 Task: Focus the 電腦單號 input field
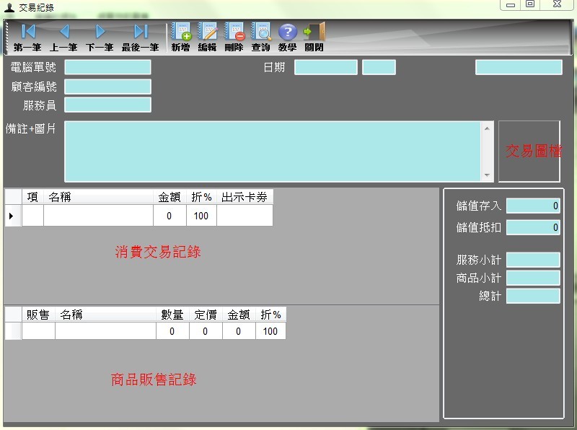[107, 66]
